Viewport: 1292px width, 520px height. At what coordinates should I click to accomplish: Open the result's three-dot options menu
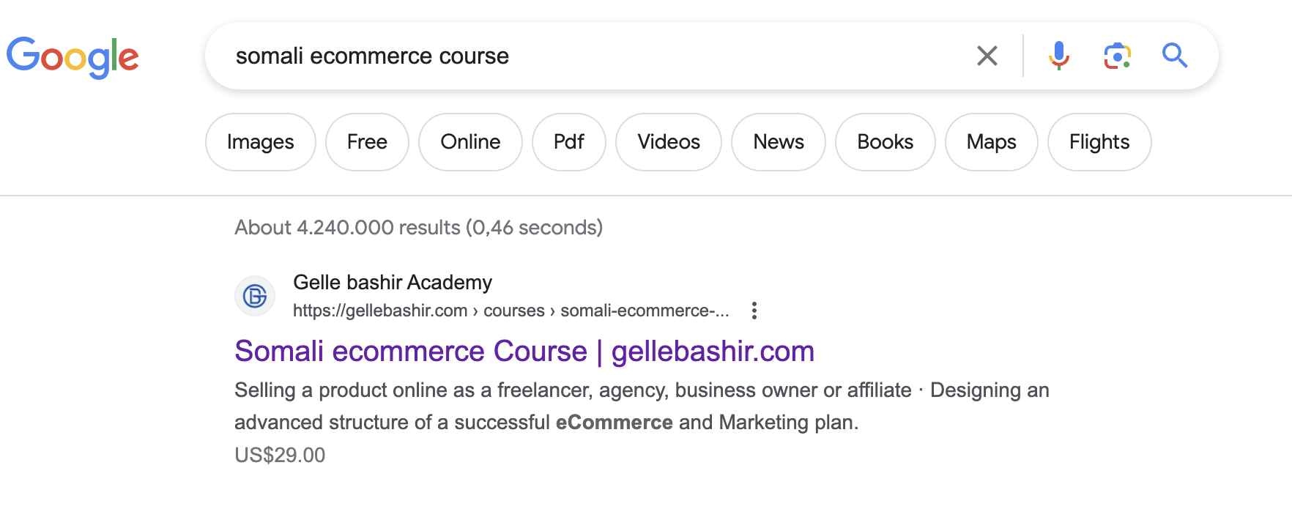tap(754, 311)
